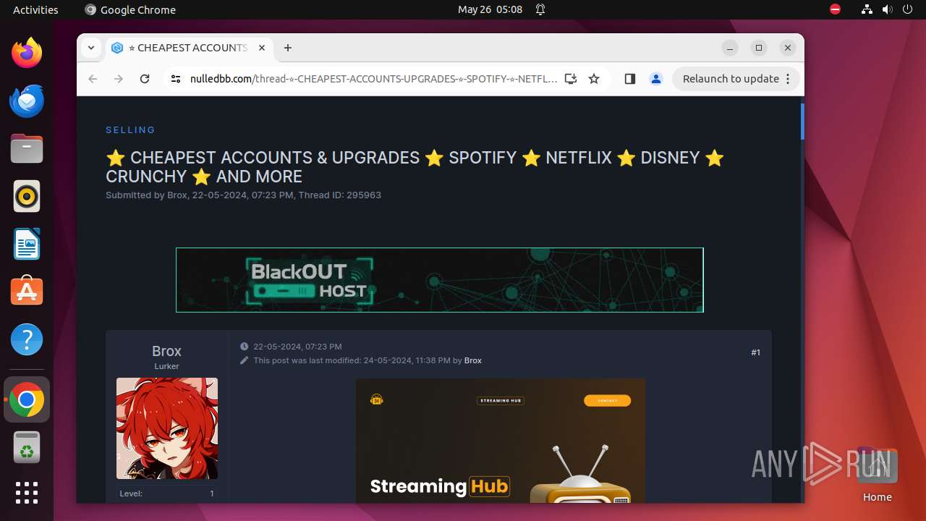The width and height of the screenshot is (926, 521).
Task: Click the Relaunch to update button
Action: (x=736, y=79)
